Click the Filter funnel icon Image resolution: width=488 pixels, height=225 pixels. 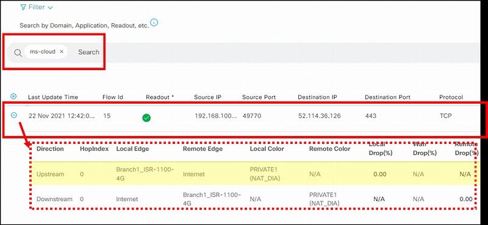point(23,7)
